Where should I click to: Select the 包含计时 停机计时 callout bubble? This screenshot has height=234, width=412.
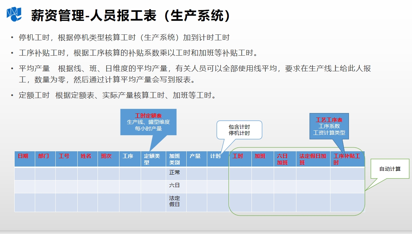coord(239,130)
